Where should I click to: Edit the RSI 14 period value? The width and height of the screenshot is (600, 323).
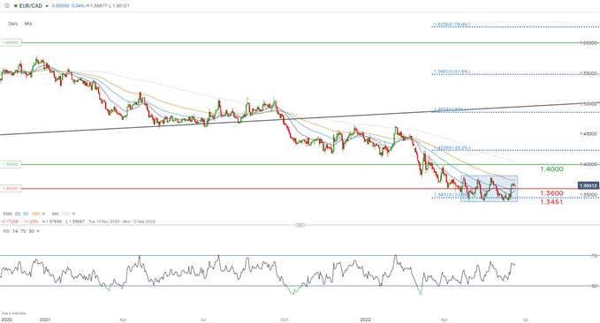(15, 231)
